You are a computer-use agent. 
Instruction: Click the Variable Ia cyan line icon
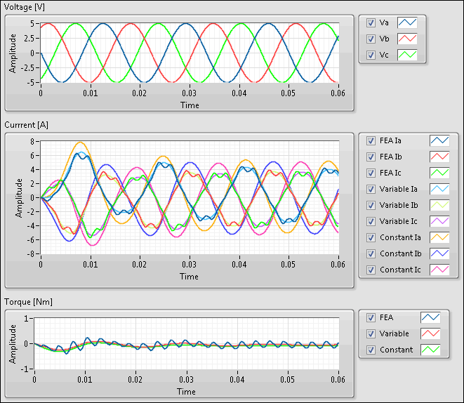[439, 189]
